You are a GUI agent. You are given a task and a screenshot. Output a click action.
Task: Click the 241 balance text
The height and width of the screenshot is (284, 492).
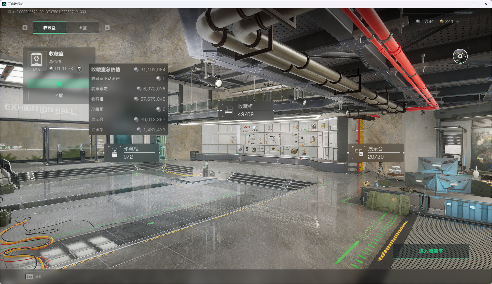(449, 21)
